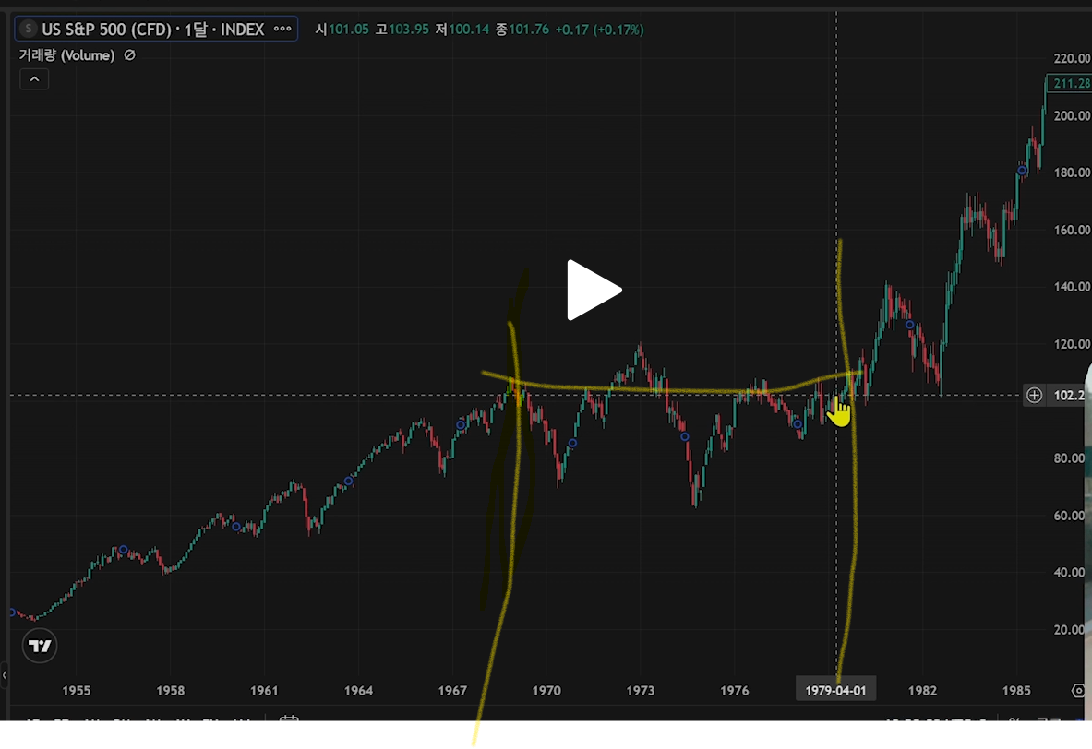Image resolution: width=1092 pixels, height=749 pixels.
Task: Click the low value 100.14 in the legend
Action: click(x=469, y=30)
